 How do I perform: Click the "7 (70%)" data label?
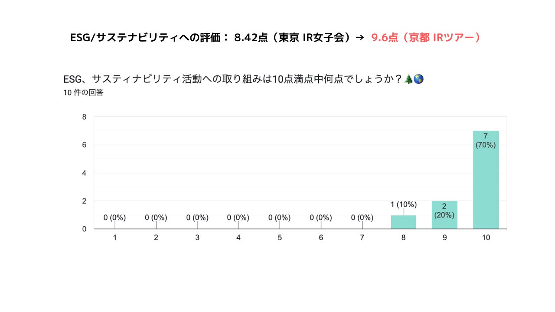pyautogui.click(x=486, y=141)
